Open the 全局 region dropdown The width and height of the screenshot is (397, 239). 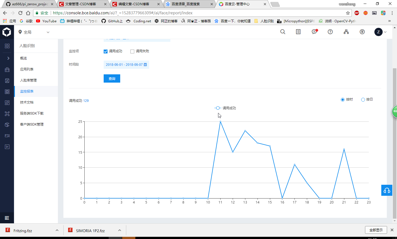coord(34,32)
